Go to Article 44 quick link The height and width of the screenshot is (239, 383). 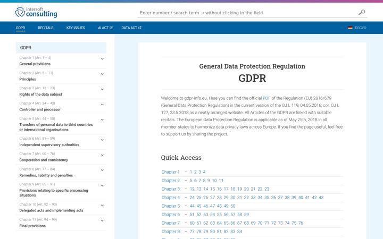[x=192, y=206]
